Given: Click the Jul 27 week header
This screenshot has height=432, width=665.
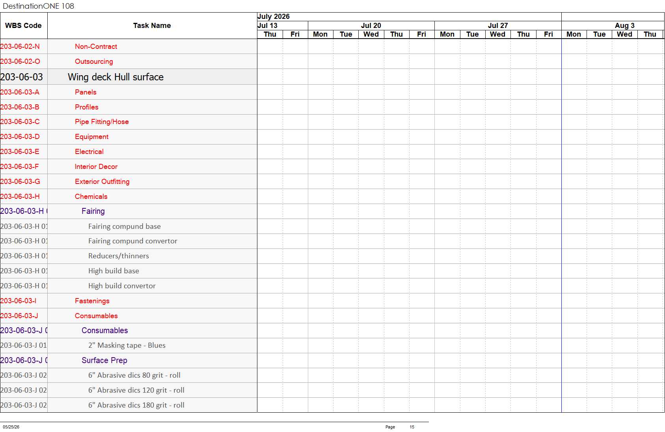Looking at the screenshot, I should (x=498, y=26).
